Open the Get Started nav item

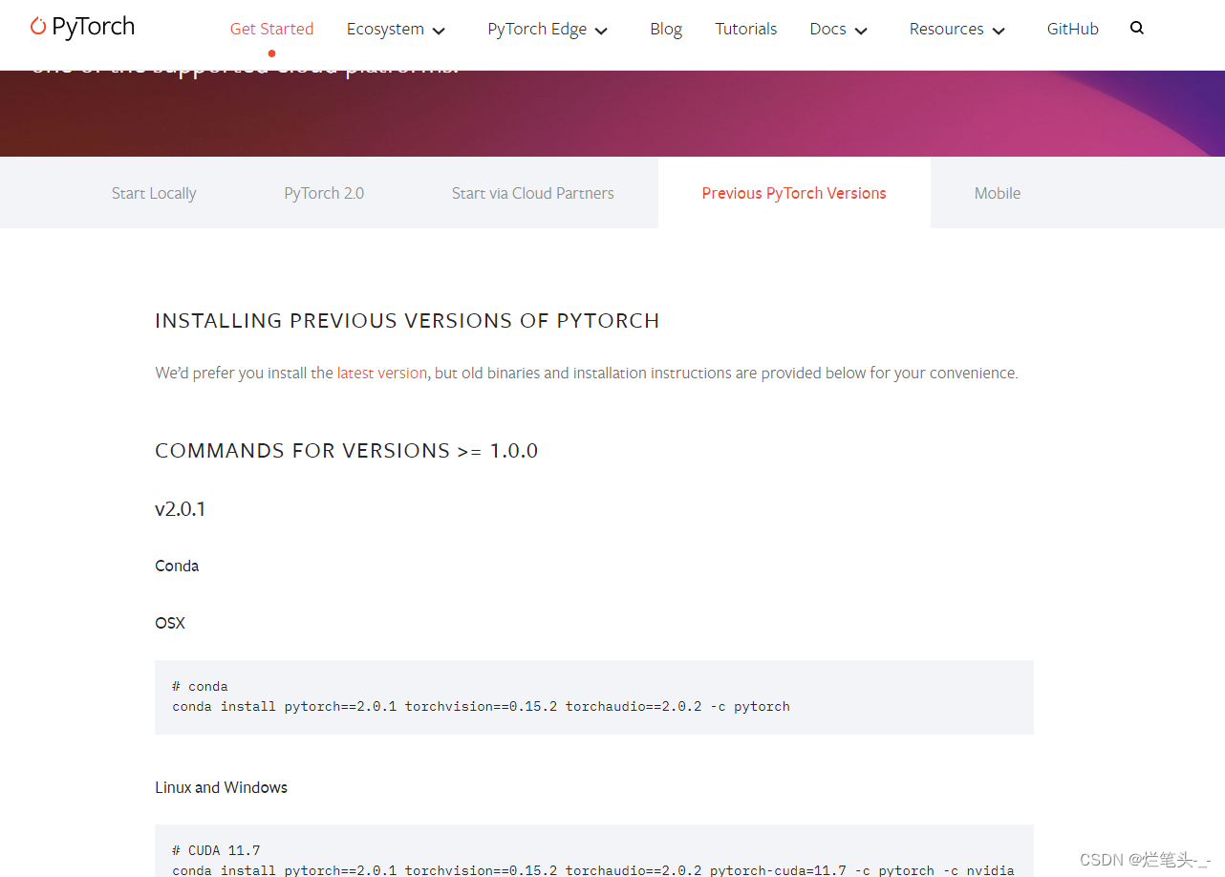(271, 29)
